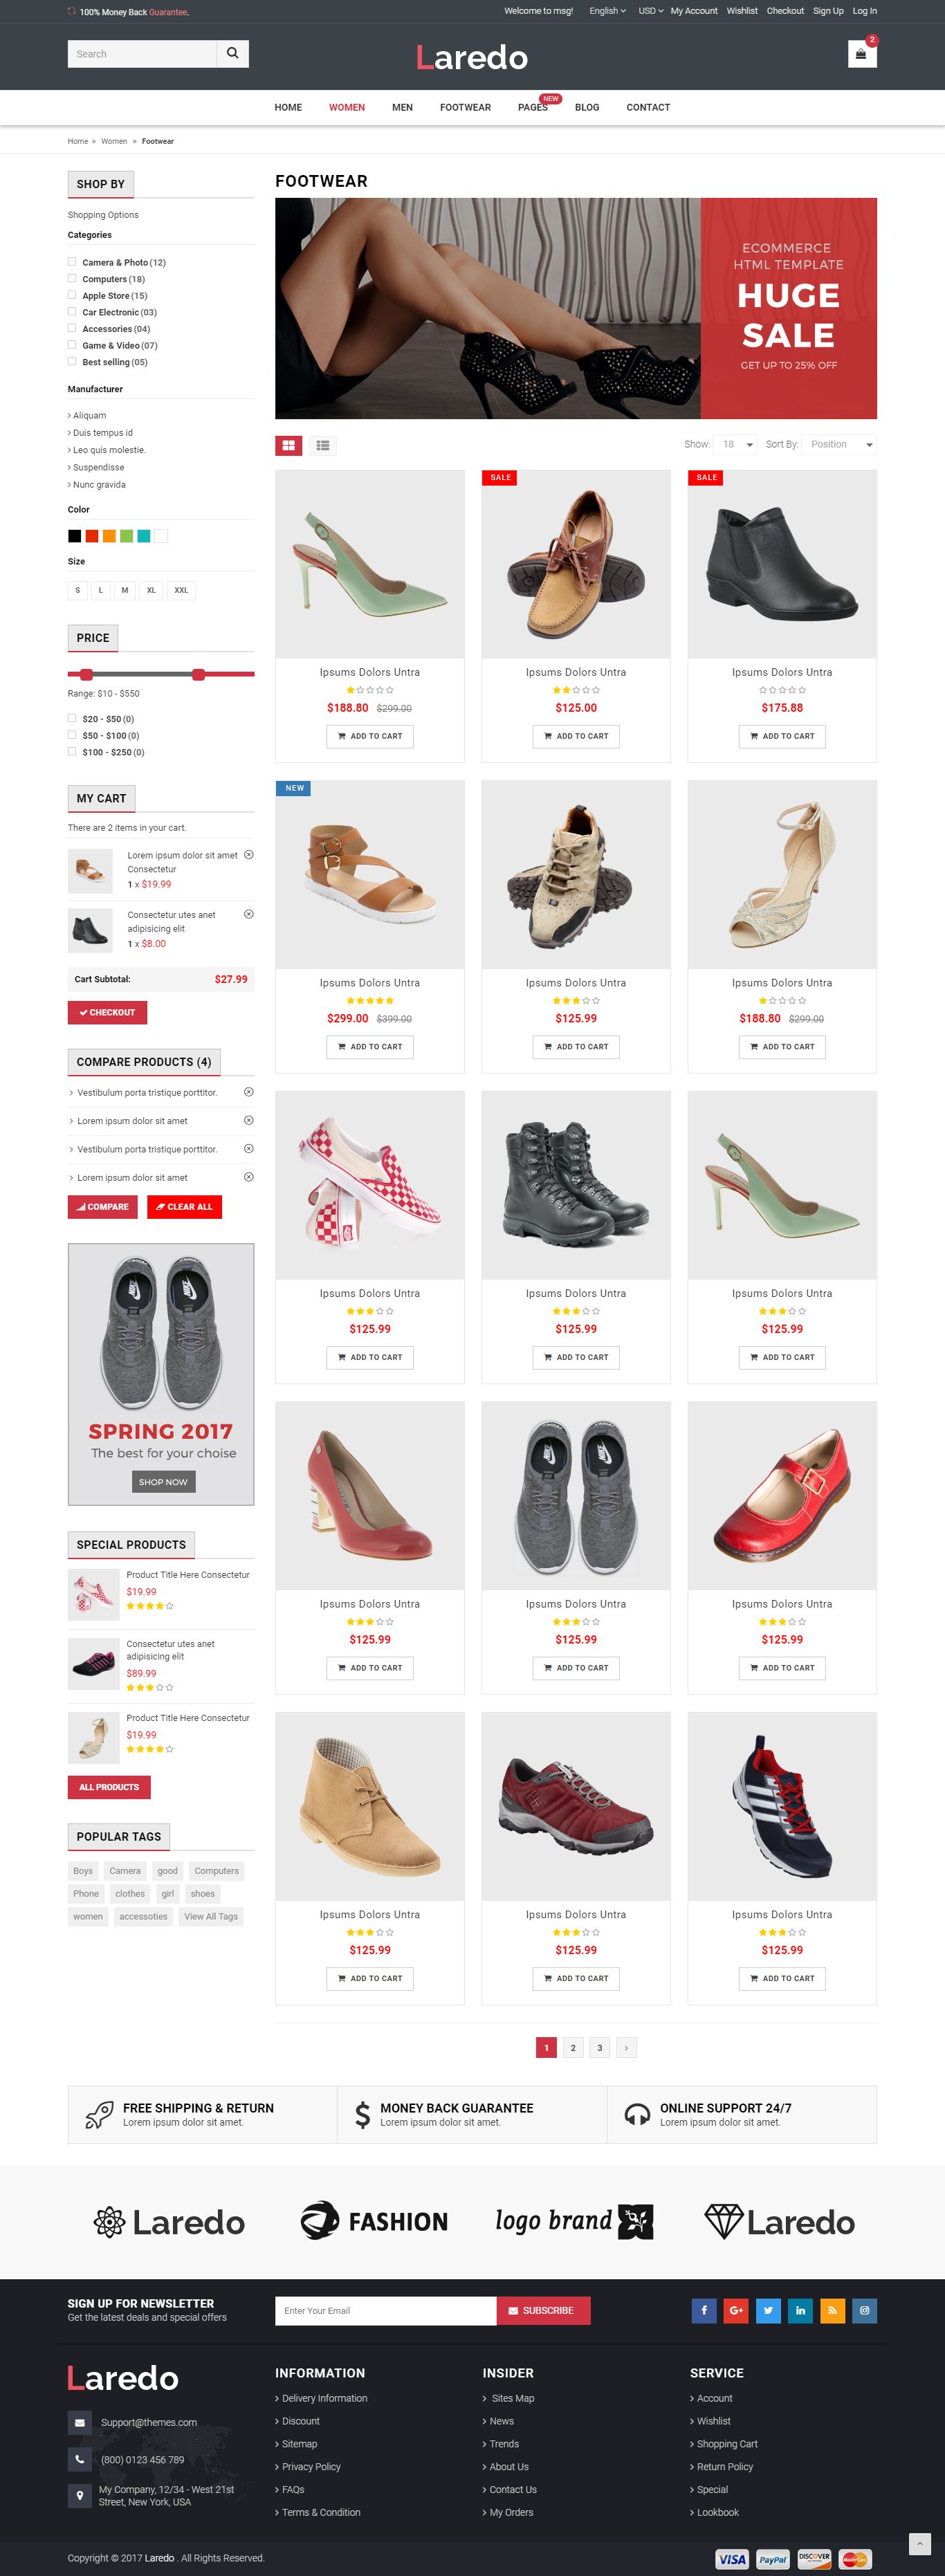Open the Twitter social icon
Image resolution: width=945 pixels, height=2576 pixels.
point(768,2310)
